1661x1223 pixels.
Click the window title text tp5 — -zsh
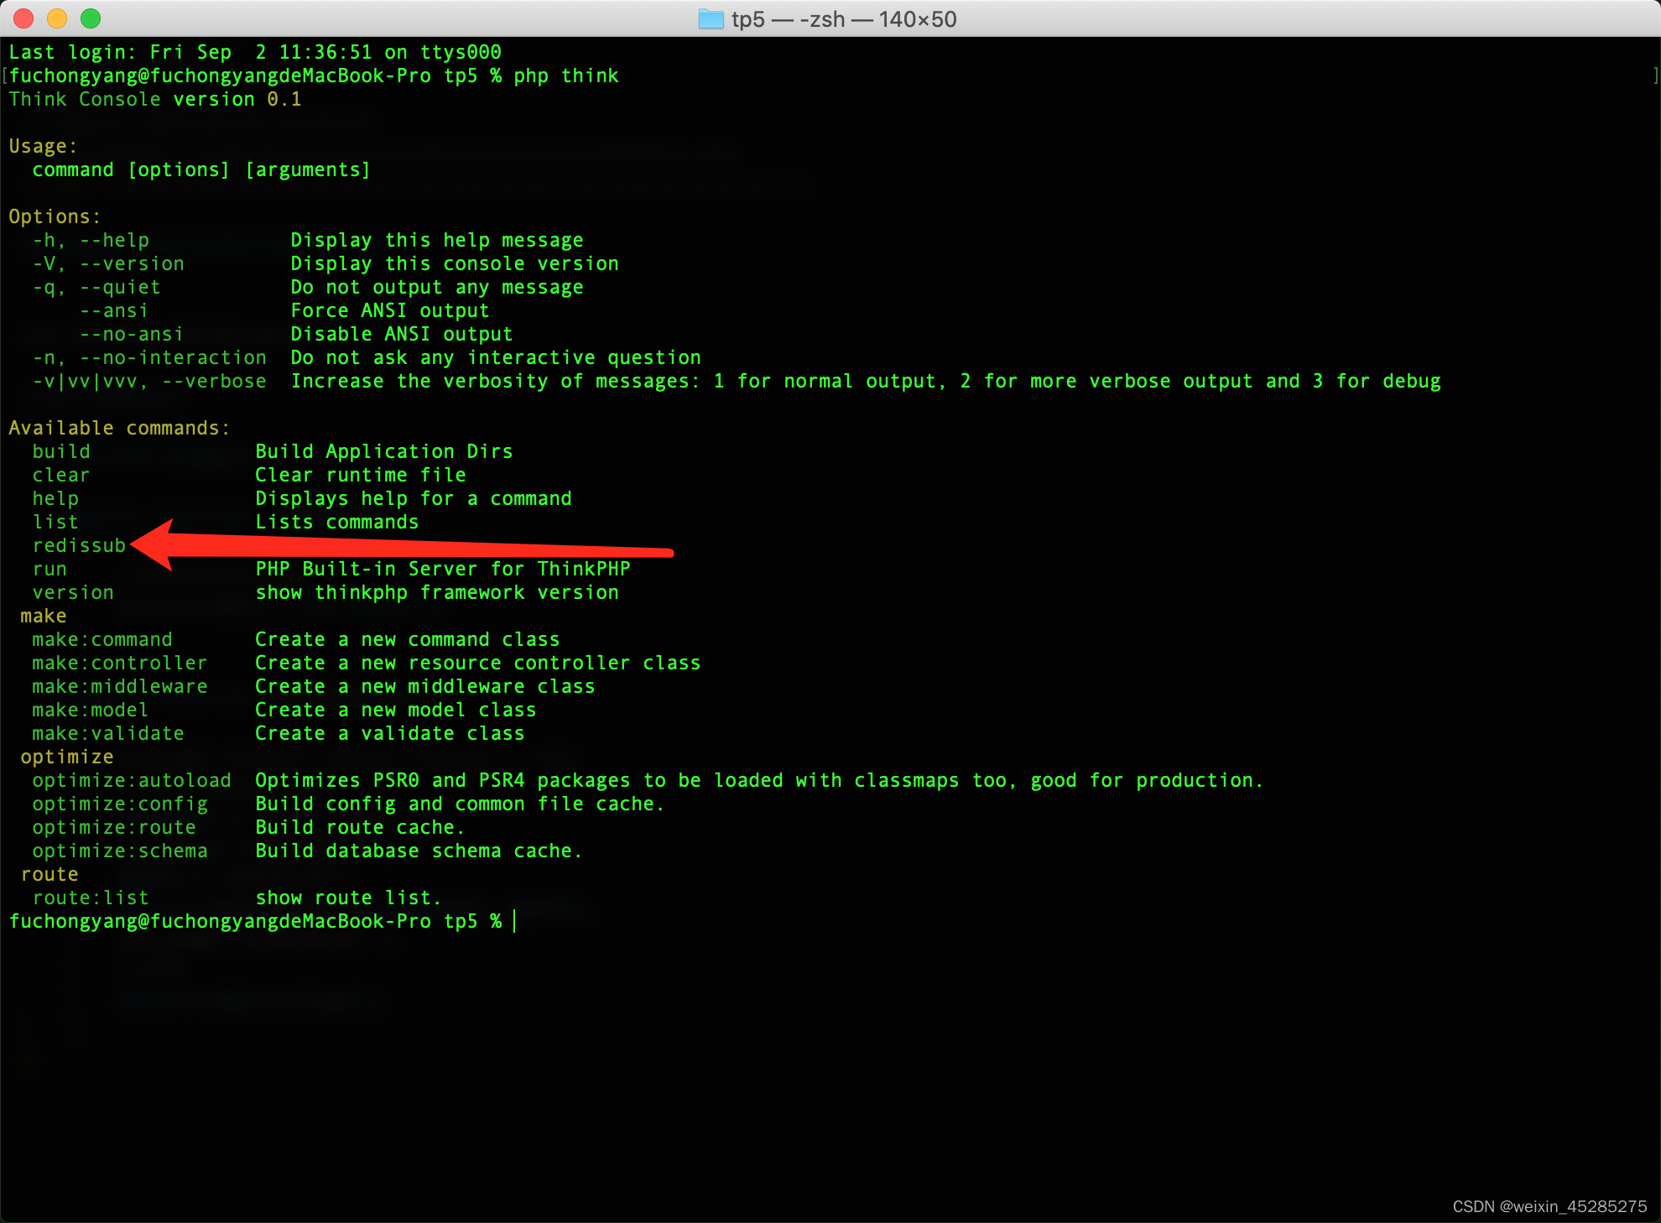coord(843,18)
